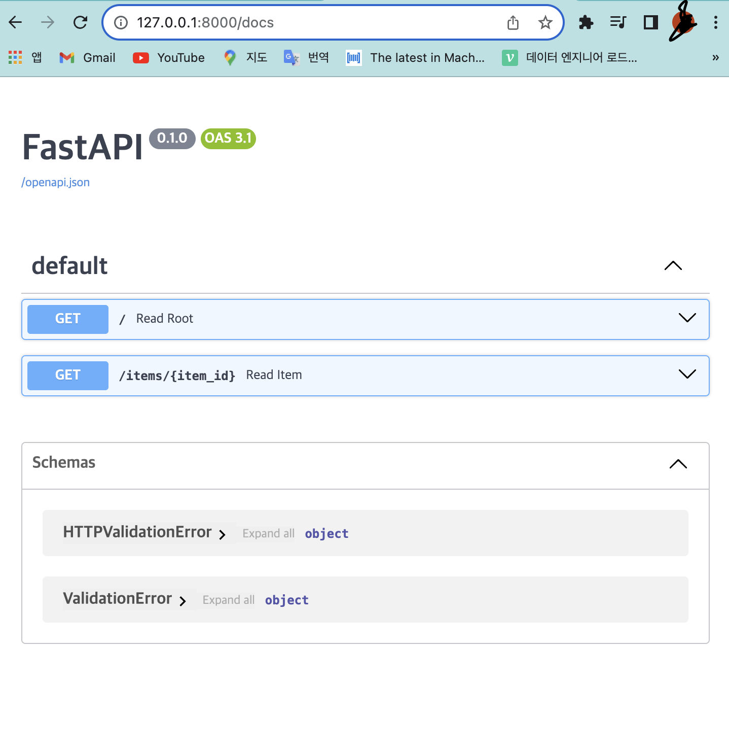729x750 pixels.
Task: Click Expand all for ValidationError
Action: click(229, 600)
